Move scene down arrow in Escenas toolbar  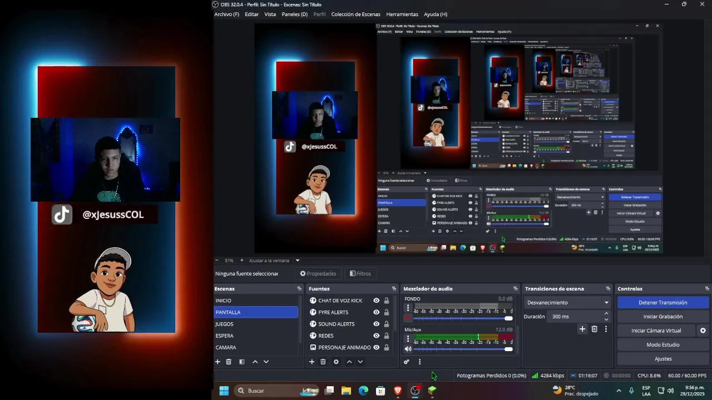266,362
